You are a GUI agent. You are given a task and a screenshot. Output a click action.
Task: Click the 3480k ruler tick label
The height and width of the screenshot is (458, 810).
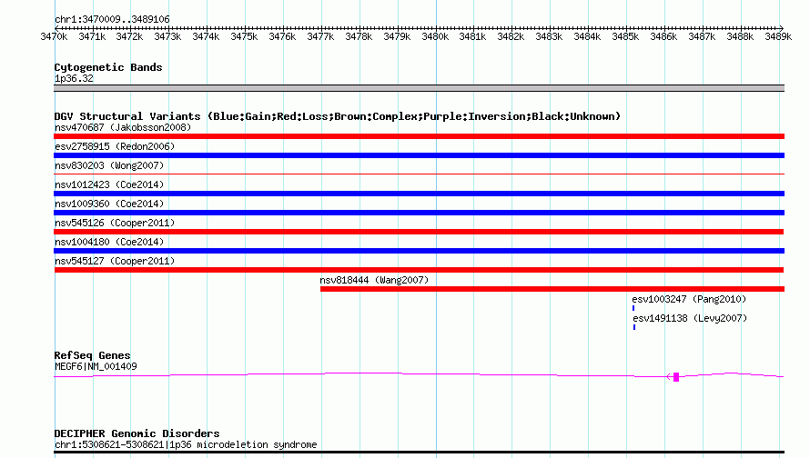point(435,36)
